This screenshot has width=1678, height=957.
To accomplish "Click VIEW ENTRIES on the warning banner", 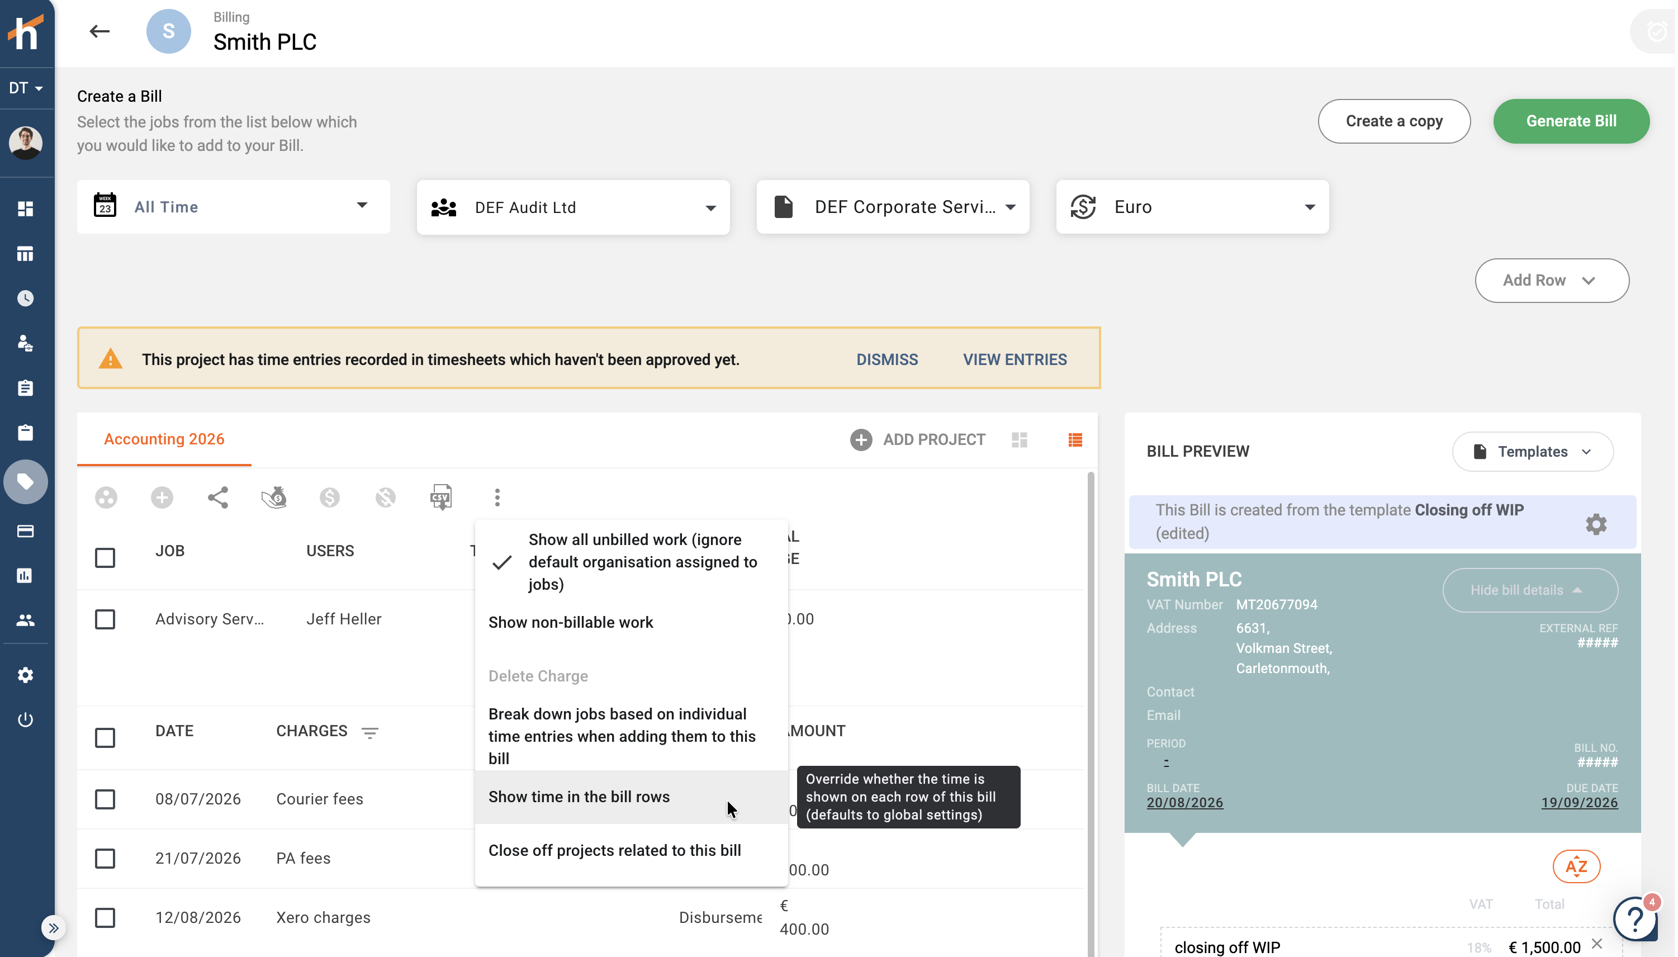I will (1015, 359).
